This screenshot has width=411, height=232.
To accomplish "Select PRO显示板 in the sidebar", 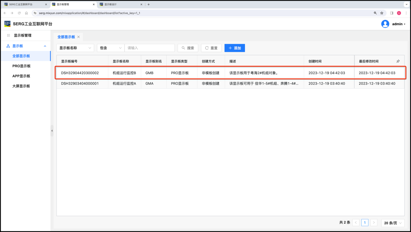I will click(x=21, y=66).
